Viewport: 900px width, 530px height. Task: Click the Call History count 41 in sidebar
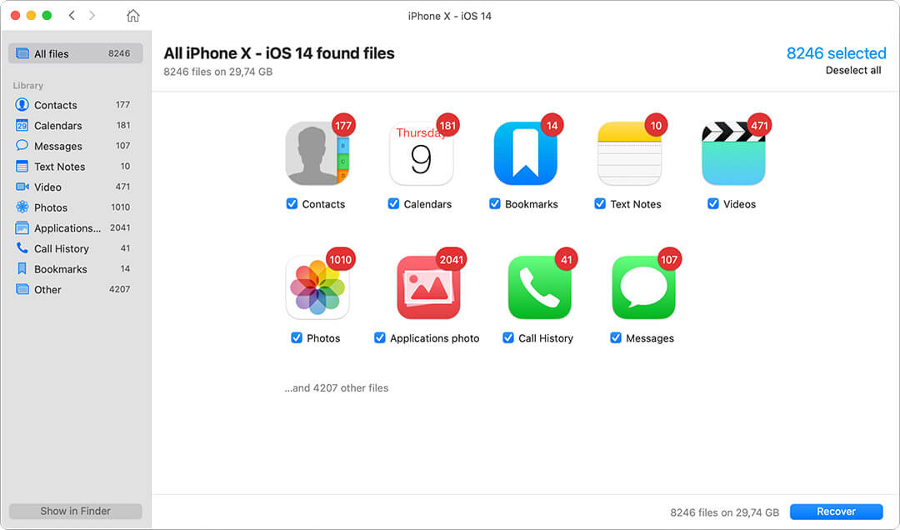tap(125, 248)
